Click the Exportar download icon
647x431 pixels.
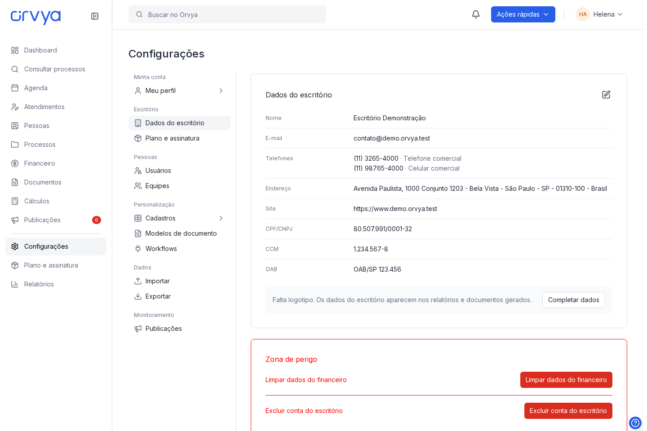point(138,296)
